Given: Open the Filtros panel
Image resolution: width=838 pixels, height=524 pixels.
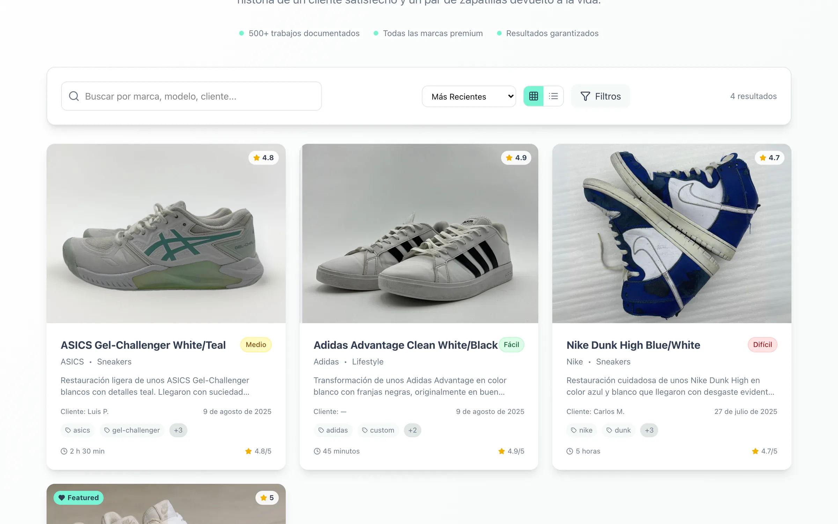Looking at the screenshot, I should click(x=601, y=96).
